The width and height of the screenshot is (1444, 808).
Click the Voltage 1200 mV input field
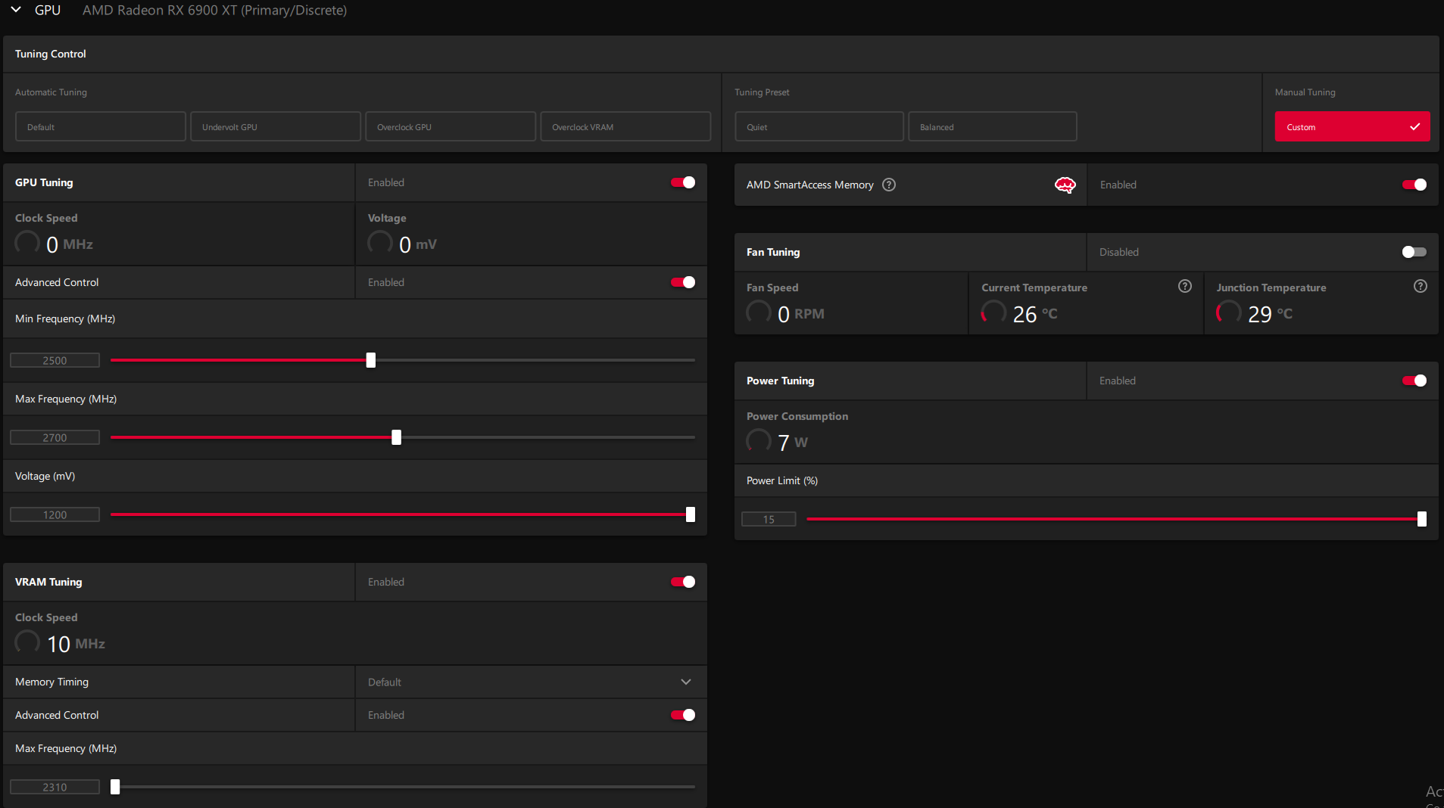[x=55, y=514]
